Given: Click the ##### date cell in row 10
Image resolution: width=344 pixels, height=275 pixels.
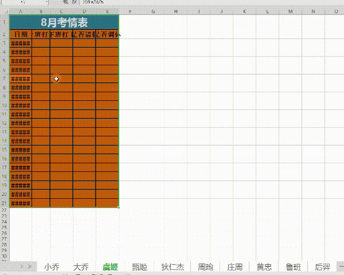Looking at the screenshot, I should pos(21,105).
